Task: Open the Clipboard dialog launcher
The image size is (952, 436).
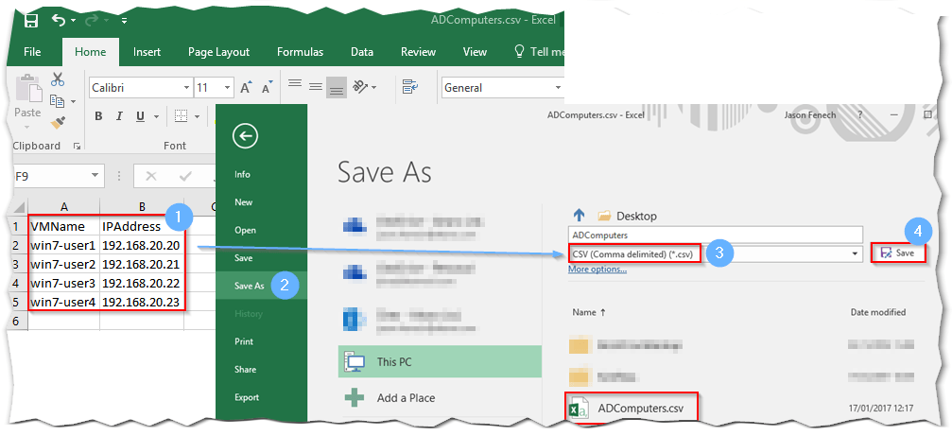Action: [78, 146]
